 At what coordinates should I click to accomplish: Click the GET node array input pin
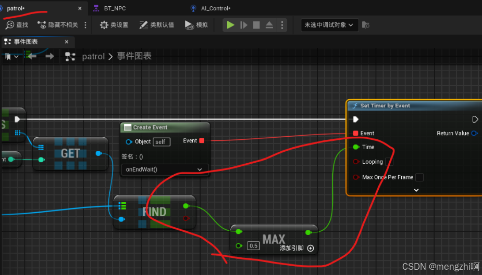coord(41,148)
